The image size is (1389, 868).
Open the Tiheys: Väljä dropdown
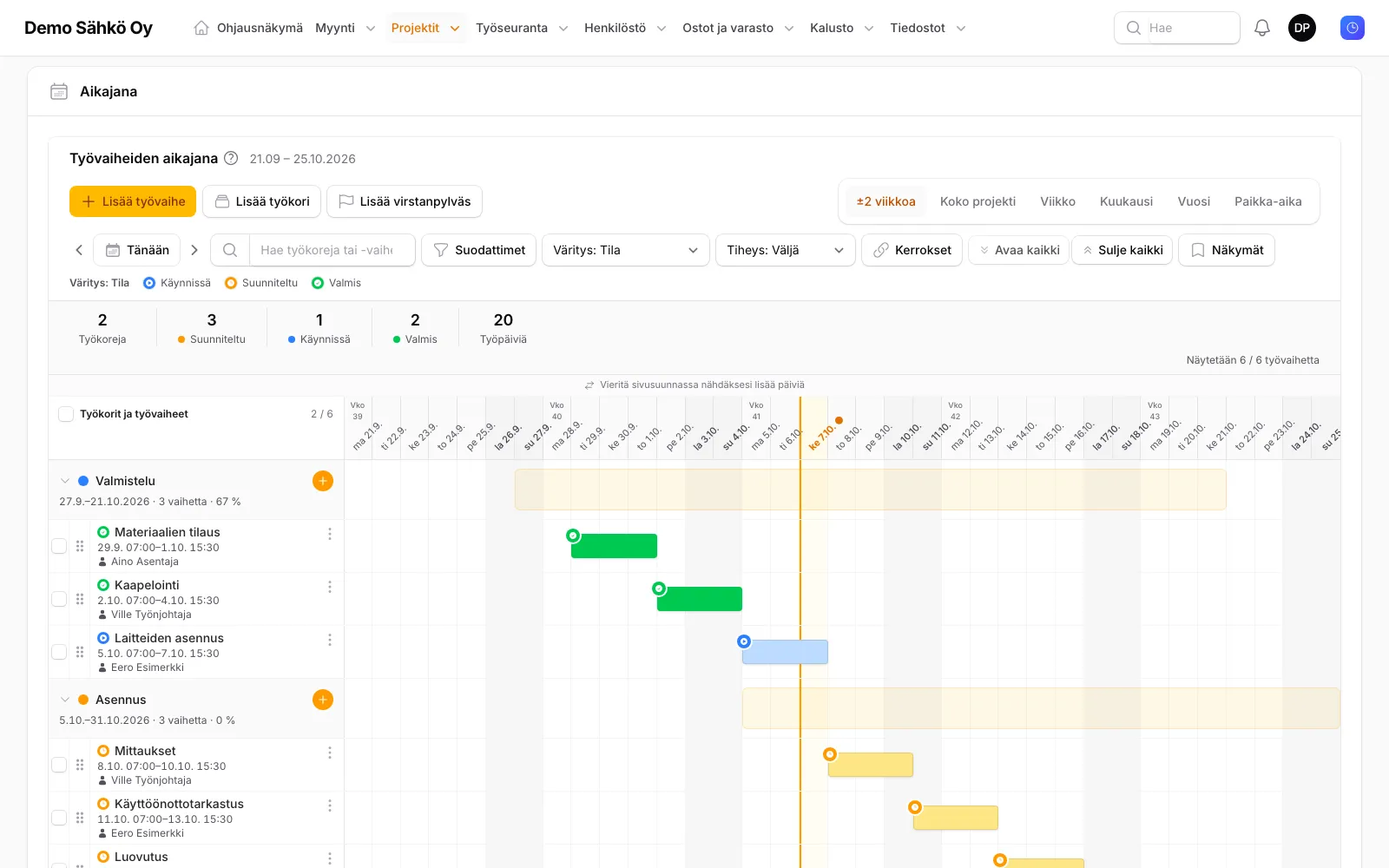click(x=786, y=250)
